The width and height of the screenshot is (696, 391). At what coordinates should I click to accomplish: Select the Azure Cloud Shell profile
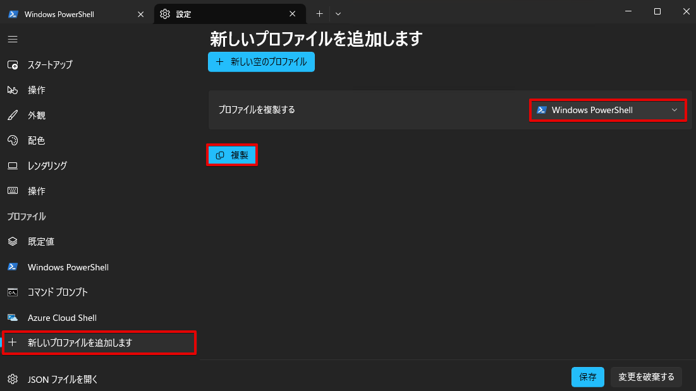(x=62, y=317)
